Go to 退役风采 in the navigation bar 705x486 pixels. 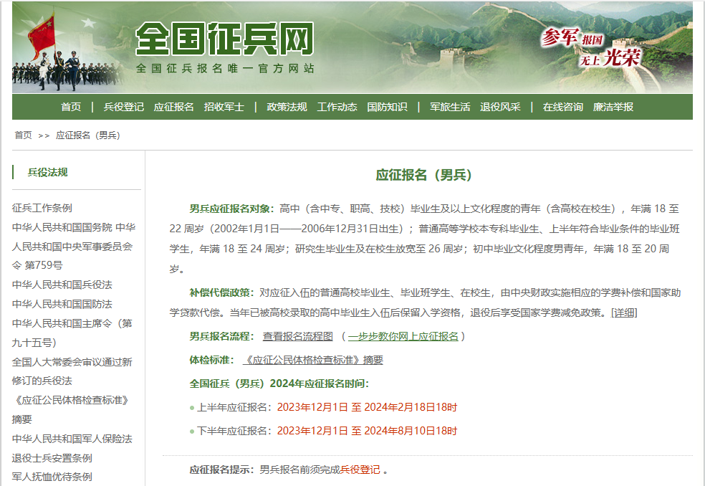(500, 107)
